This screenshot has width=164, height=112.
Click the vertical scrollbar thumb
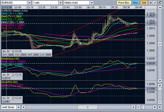[x=160, y=44]
